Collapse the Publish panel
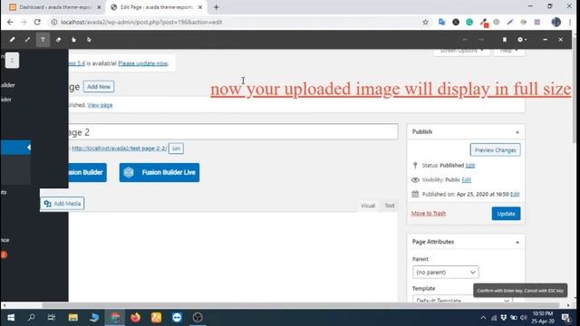Image resolution: width=580 pixels, height=326 pixels. point(517,132)
